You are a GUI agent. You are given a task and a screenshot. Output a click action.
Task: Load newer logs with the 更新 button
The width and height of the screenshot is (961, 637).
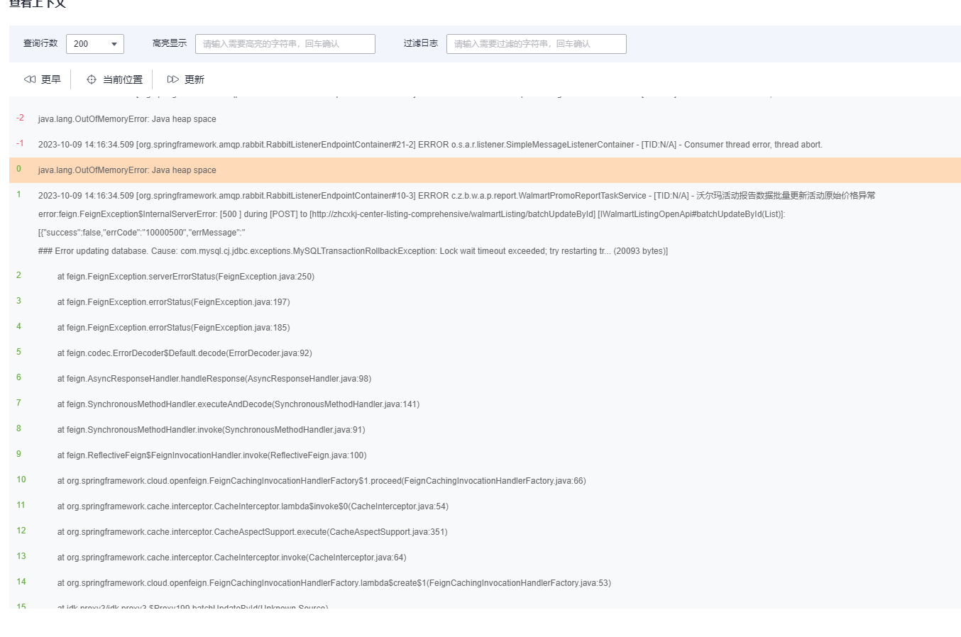[x=186, y=79]
